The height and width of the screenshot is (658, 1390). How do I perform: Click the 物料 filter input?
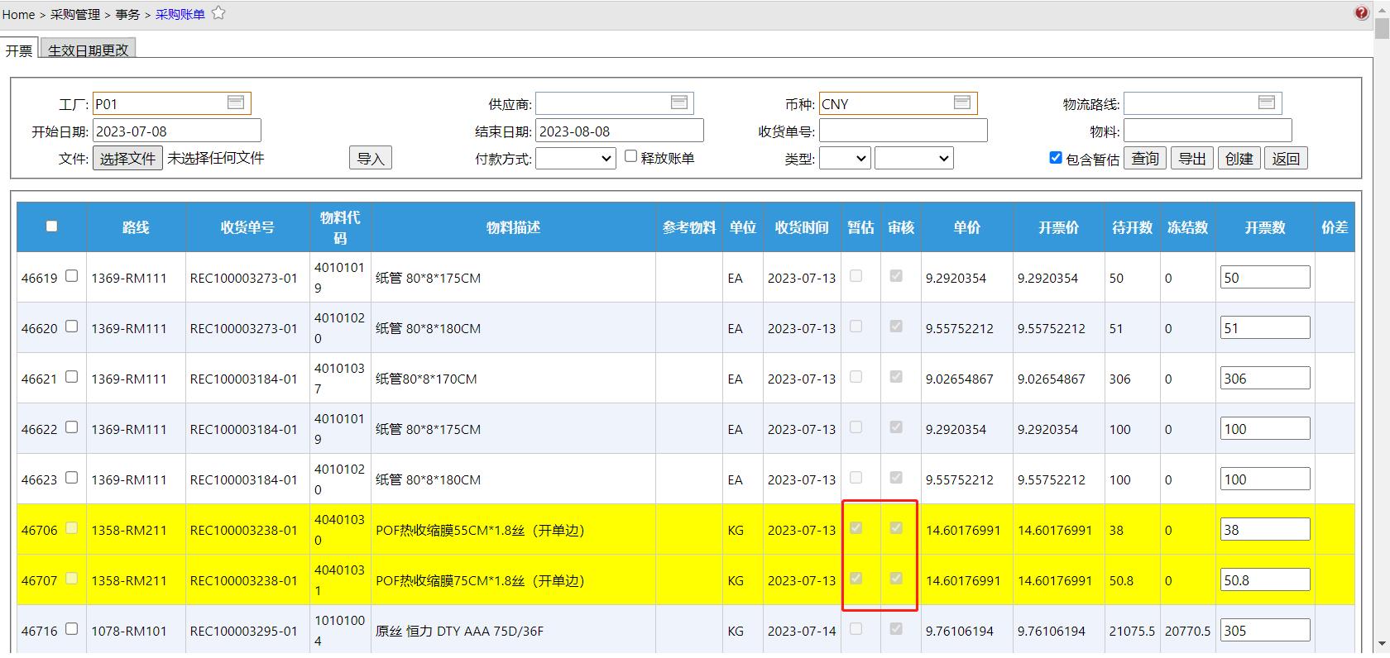click(1207, 131)
